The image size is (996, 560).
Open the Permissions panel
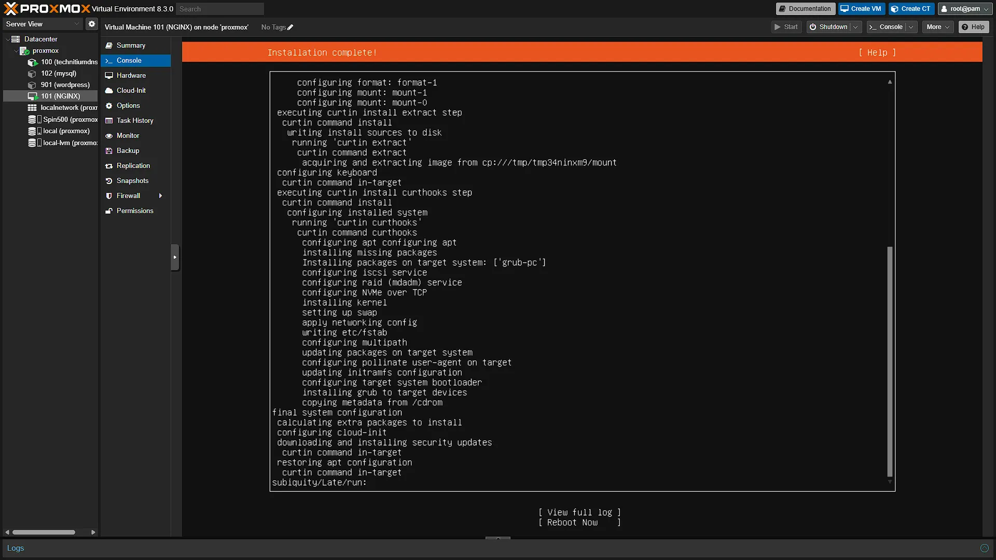coord(135,211)
